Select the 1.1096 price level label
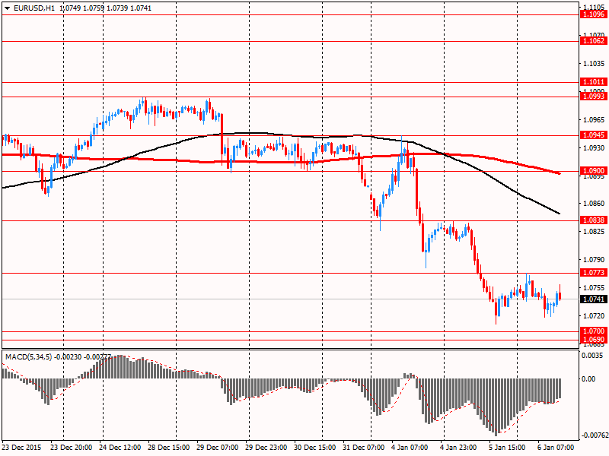Screen dimensions: 609x456 tap(593, 14)
